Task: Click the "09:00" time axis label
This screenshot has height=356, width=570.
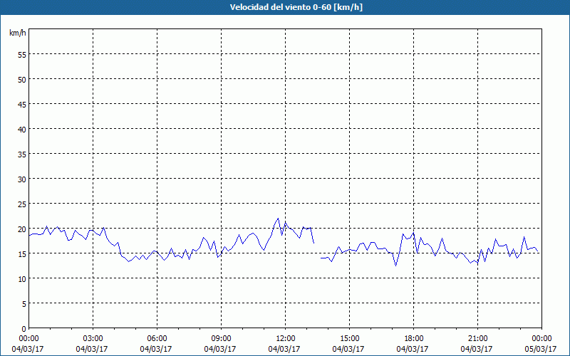Action: tap(221, 339)
